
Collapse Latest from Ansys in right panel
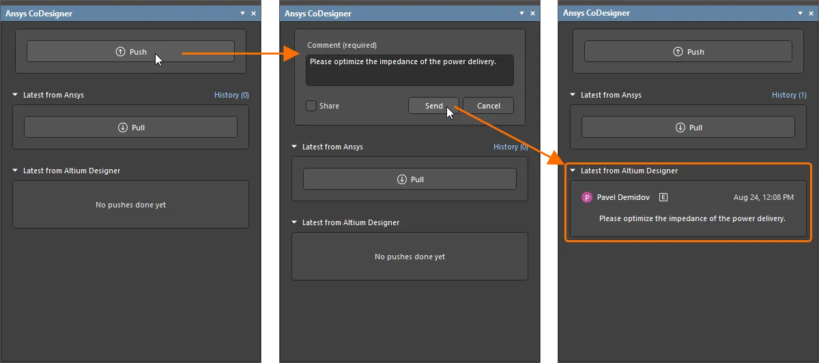[x=573, y=95]
